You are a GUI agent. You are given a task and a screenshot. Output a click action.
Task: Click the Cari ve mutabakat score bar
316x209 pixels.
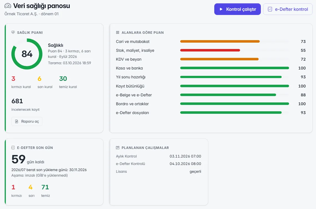pyautogui.click(x=235, y=42)
